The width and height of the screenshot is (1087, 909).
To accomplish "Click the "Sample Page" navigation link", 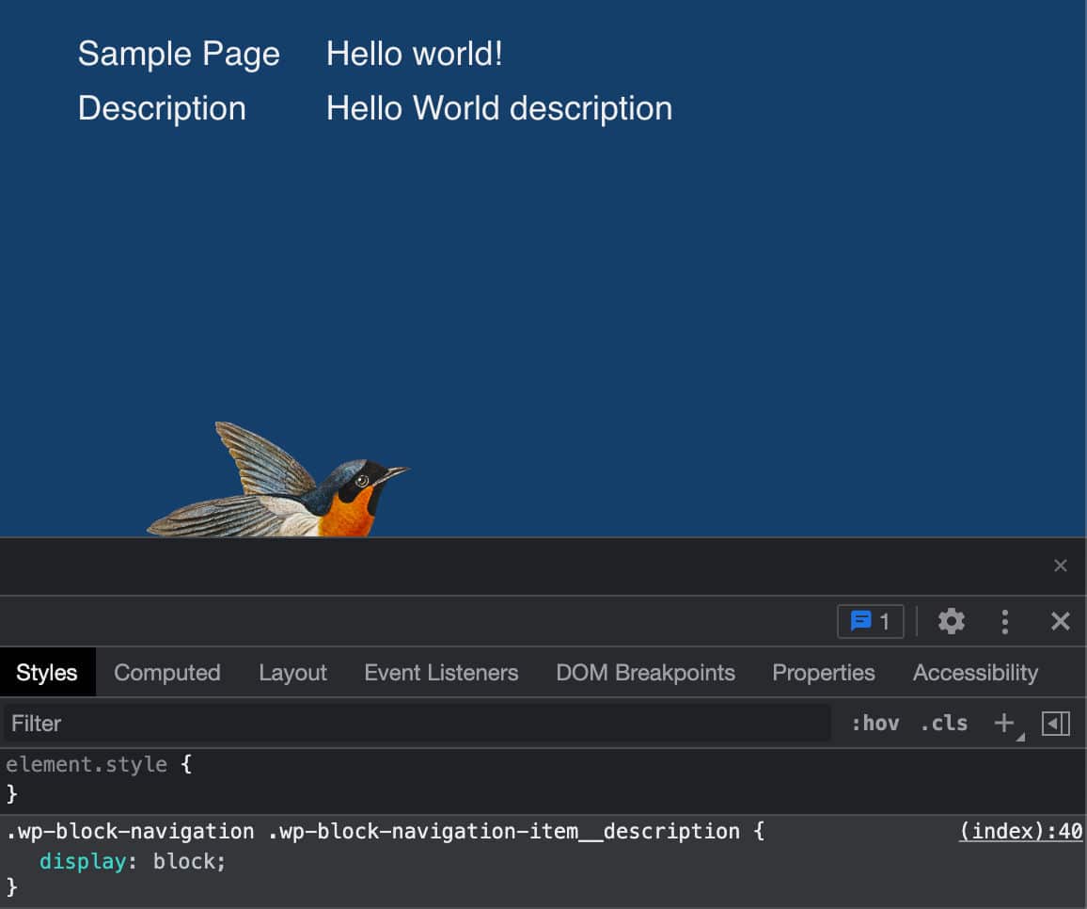I will point(179,54).
